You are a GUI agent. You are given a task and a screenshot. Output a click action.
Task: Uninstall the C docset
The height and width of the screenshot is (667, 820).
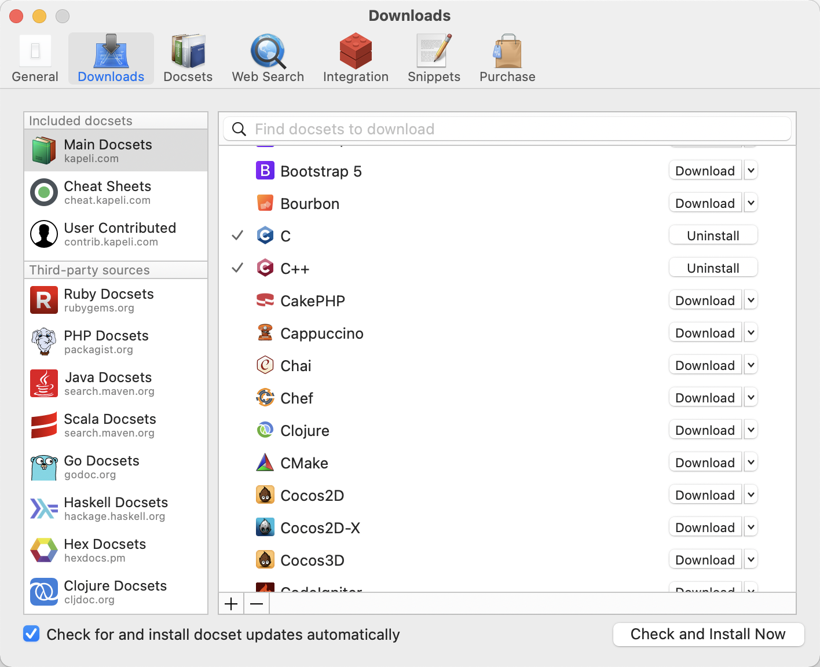point(713,236)
